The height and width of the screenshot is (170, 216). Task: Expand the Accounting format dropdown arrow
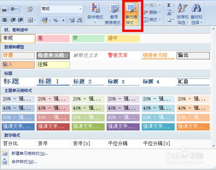50,20
